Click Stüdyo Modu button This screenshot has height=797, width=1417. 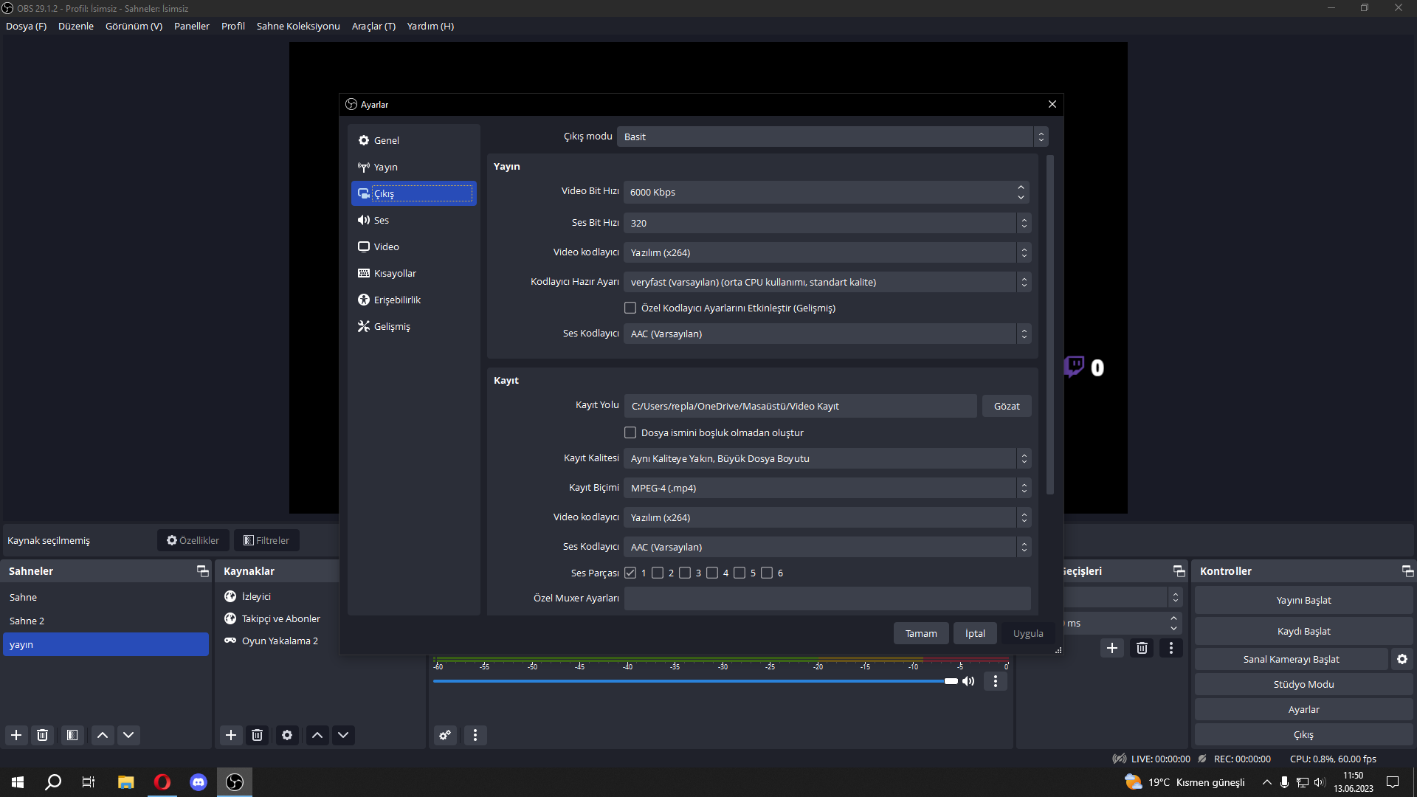pyautogui.click(x=1303, y=684)
